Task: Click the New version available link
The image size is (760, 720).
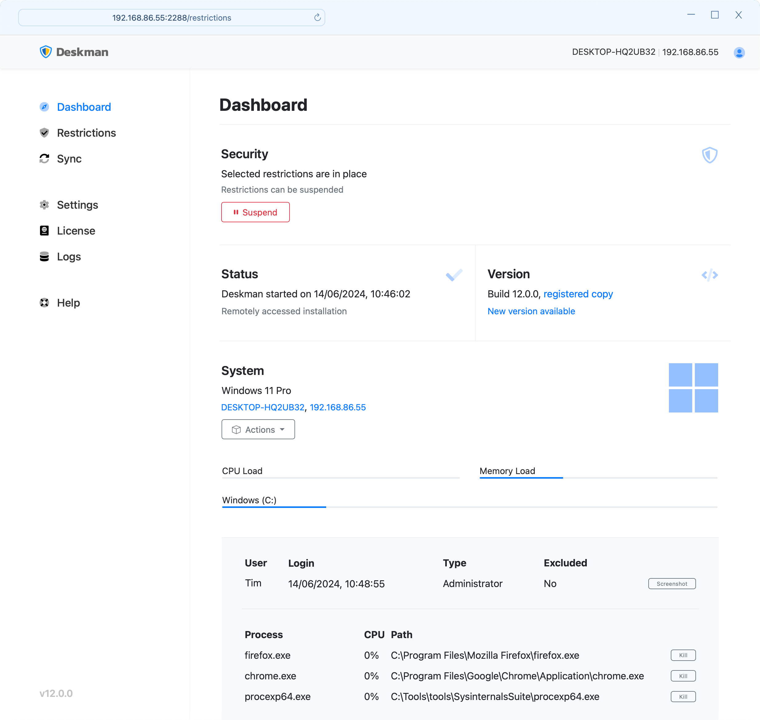Action: pyautogui.click(x=531, y=311)
